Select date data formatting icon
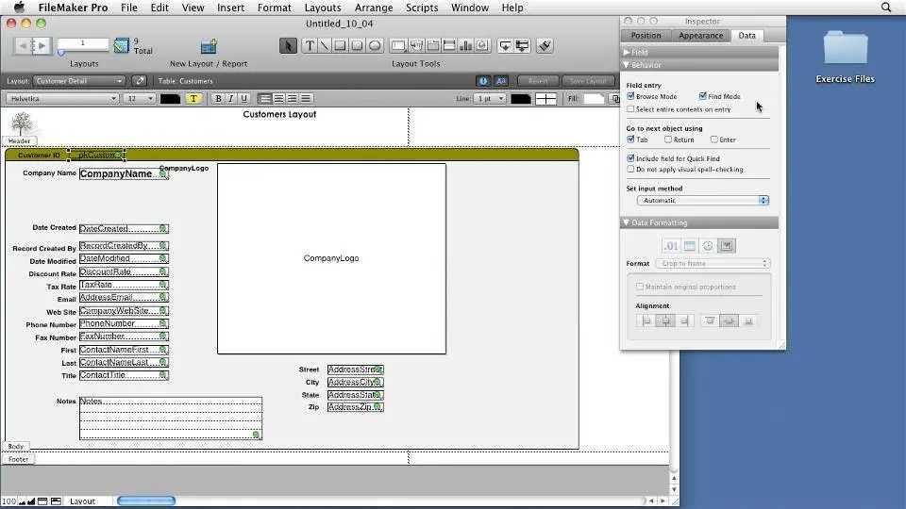 [689, 246]
